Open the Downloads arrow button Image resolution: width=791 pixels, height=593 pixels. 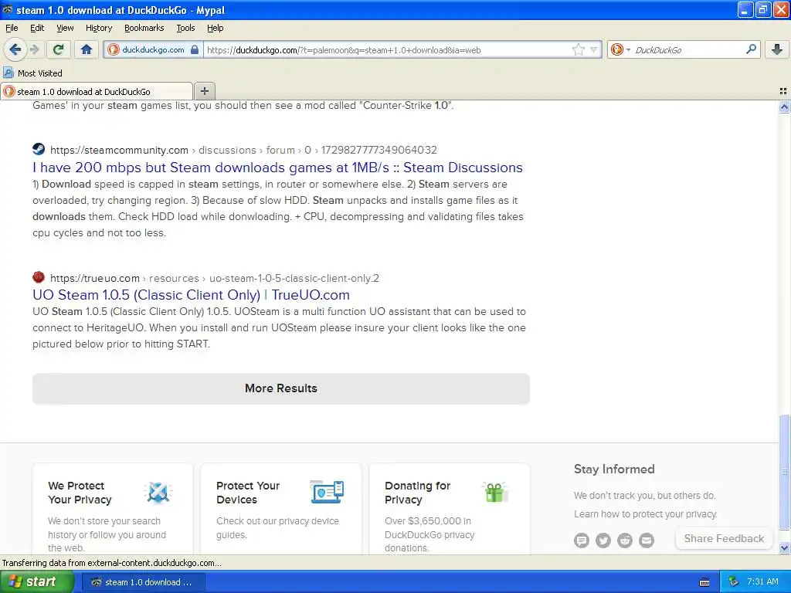pyautogui.click(x=777, y=49)
